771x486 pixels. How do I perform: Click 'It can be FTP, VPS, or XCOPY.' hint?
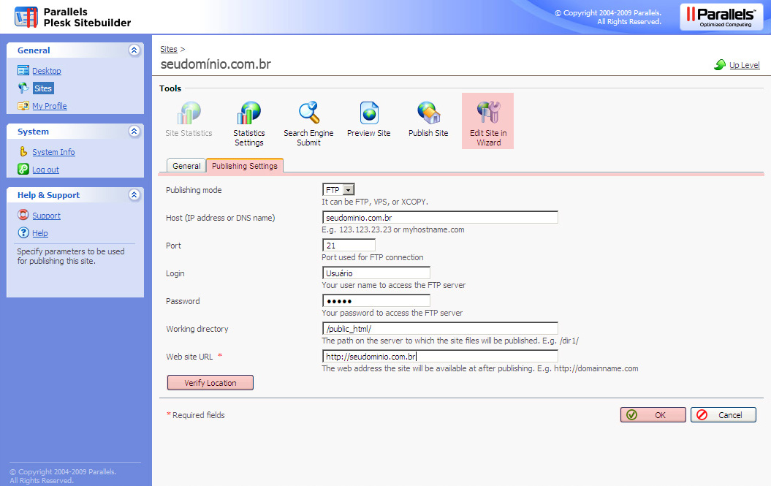coord(375,202)
